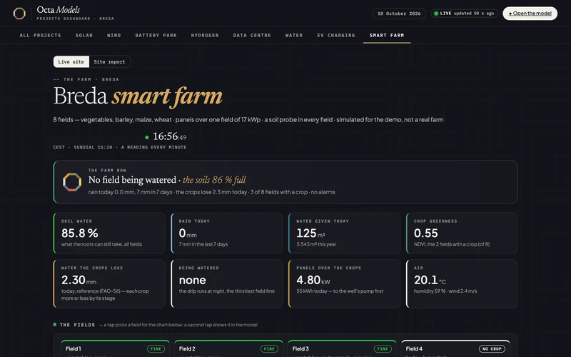The height and width of the screenshot is (357, 571).
Task: Click the PROJECTS DASHBOARD · BREDA subtitle
Action: 76,19
